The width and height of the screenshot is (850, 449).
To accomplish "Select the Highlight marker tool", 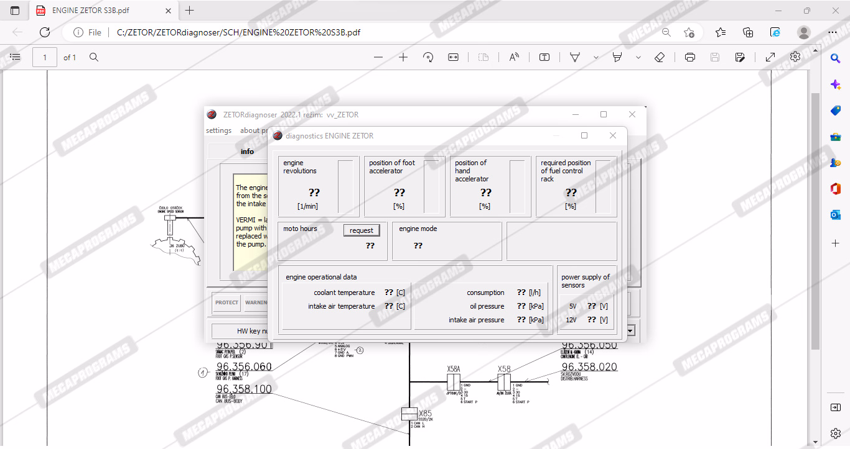I will click(x=617, y=57).
